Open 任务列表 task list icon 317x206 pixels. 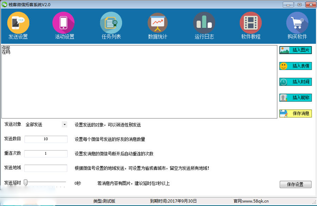point(111,23)
